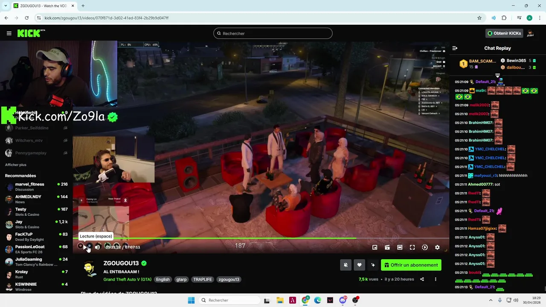546x307 pixels.
Task: Open Grand Theft Auto V (GTA) category
Action: tap(127, 279)
